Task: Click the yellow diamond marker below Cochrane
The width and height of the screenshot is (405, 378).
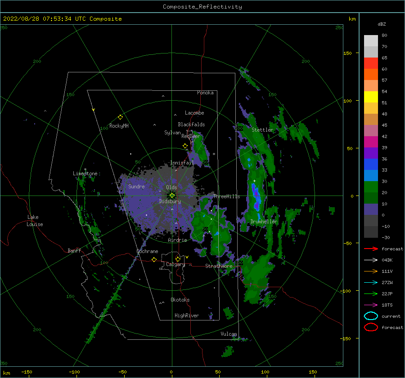Action: (x=154, y=260)
